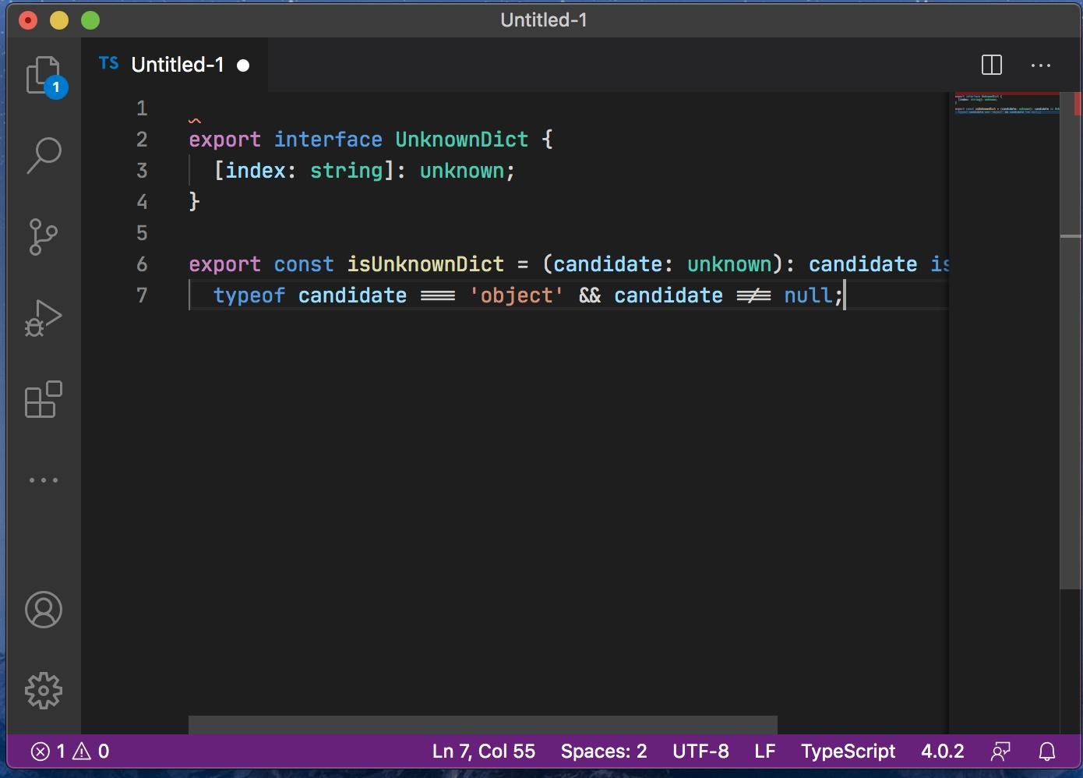This screenshot has height=778, width=1083.
Task: Minimize window with yellow button
Action: click(59, 20)
